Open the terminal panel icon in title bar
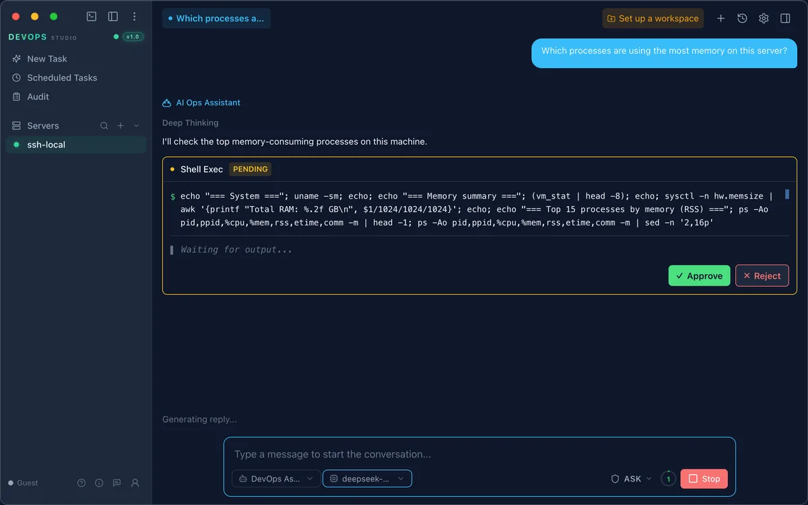 point(92,16)
